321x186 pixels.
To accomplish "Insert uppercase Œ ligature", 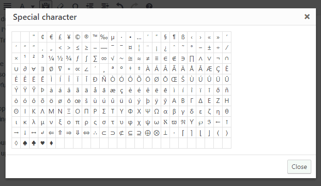I will pyautogui.click(x=174, y=79).
